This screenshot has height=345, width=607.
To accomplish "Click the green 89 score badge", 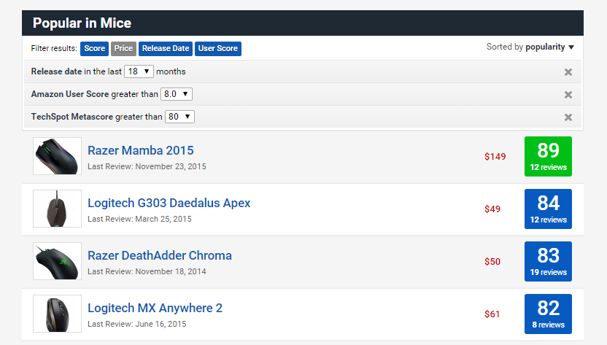I will 548,156.
